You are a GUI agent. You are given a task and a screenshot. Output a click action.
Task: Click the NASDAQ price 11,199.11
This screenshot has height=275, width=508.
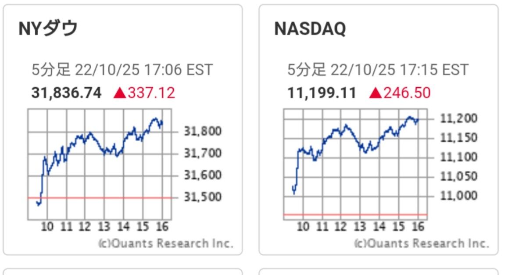click(322, 93)
